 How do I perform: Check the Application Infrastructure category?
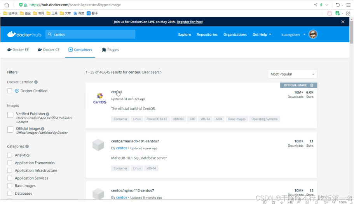coord(9,170)
